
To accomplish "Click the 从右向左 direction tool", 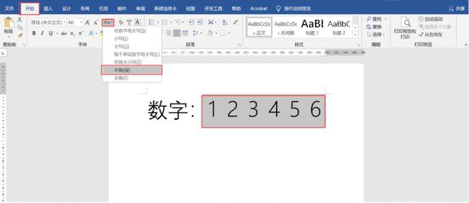I will point(431,34).
